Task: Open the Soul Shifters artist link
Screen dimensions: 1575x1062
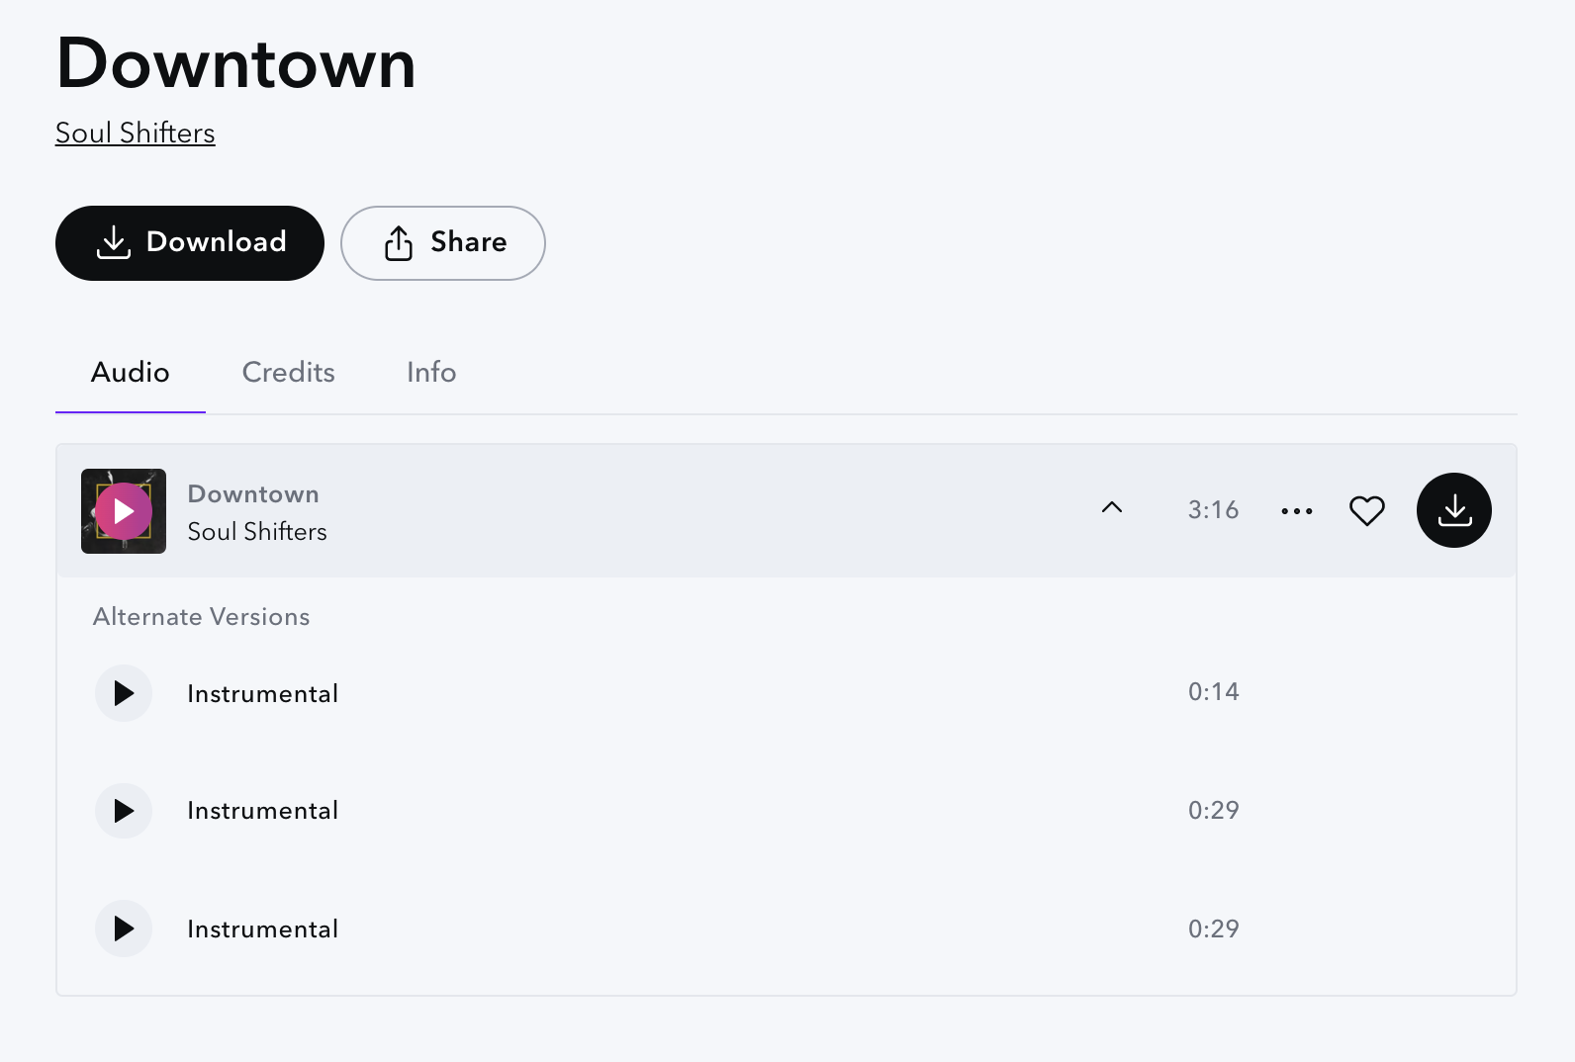Action: pyautogui.click(x=135, y=133)
